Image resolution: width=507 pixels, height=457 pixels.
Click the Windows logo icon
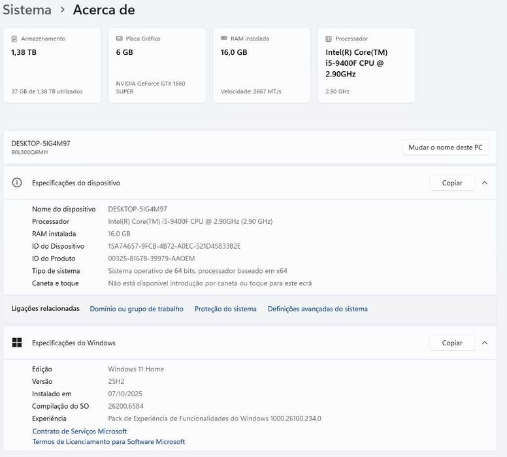[x=17, y=343]
